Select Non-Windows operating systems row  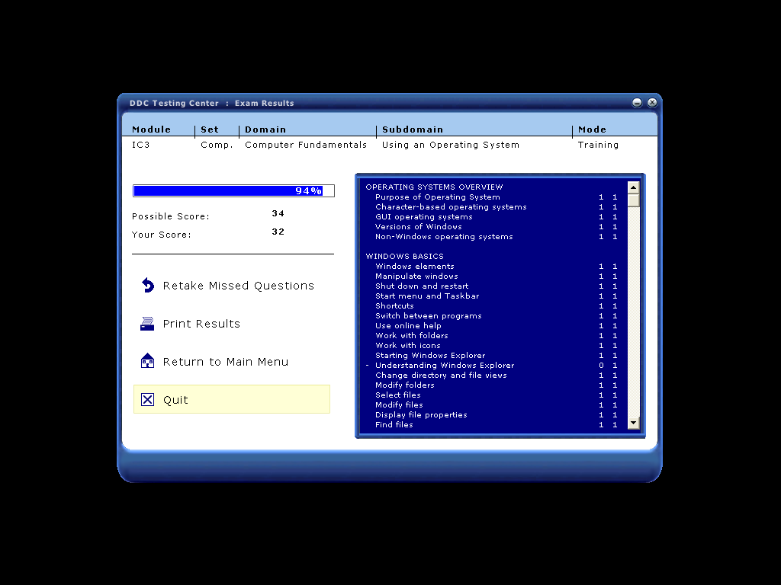click(x=496, y=237)
